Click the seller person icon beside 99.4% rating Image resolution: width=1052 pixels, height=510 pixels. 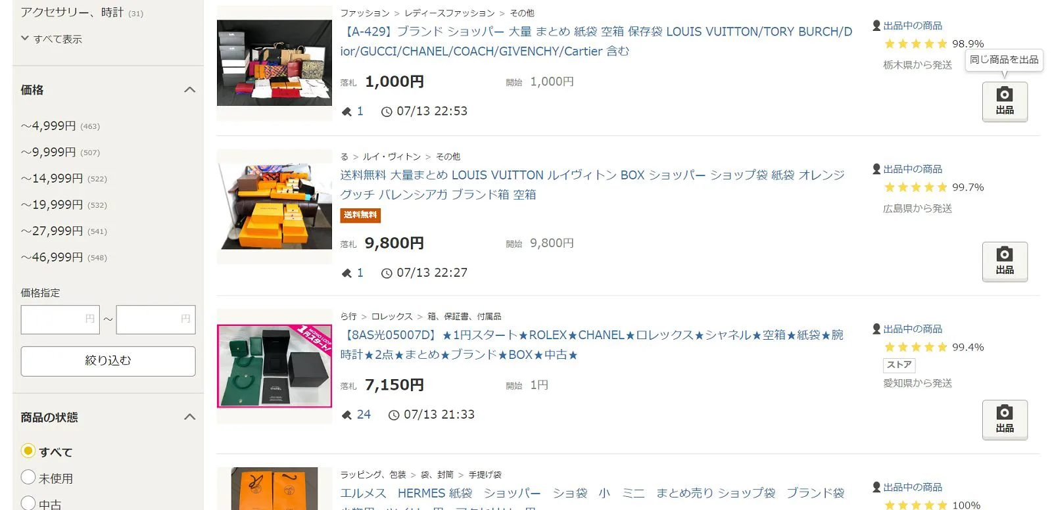(x=876, y=329)
